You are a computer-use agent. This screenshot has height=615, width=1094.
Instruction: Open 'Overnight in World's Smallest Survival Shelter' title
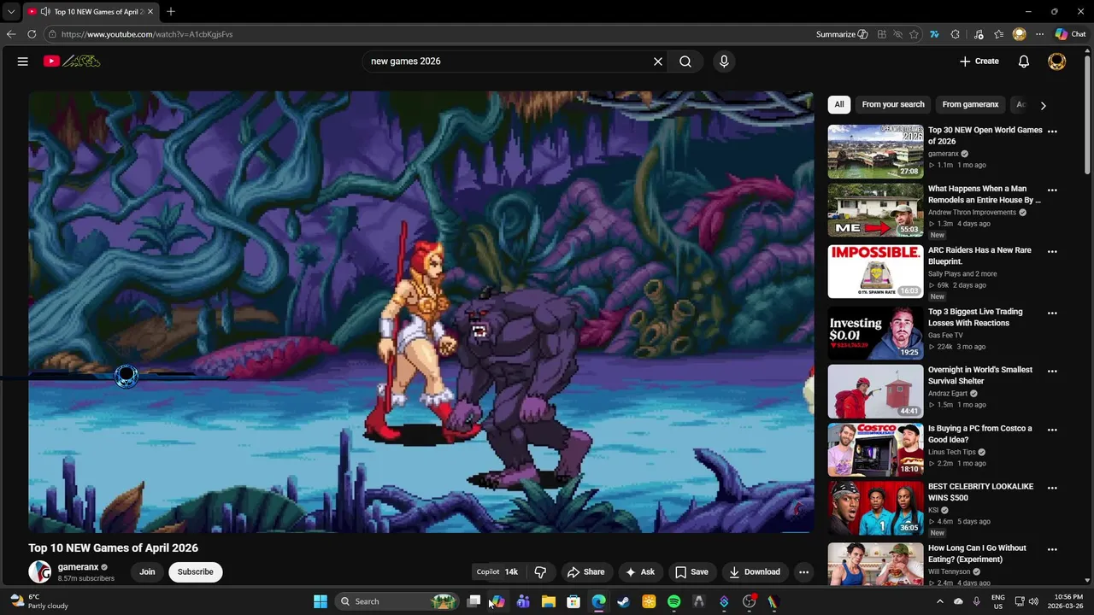point(980,375)
